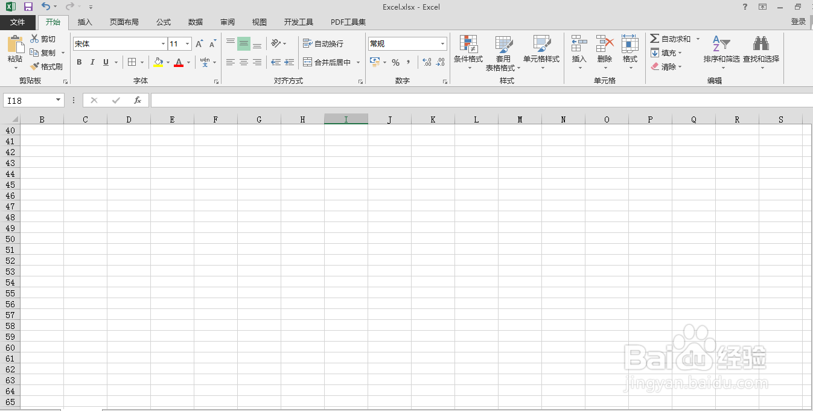
Task: Toggle underline formatting
Action: coord(106,62)
